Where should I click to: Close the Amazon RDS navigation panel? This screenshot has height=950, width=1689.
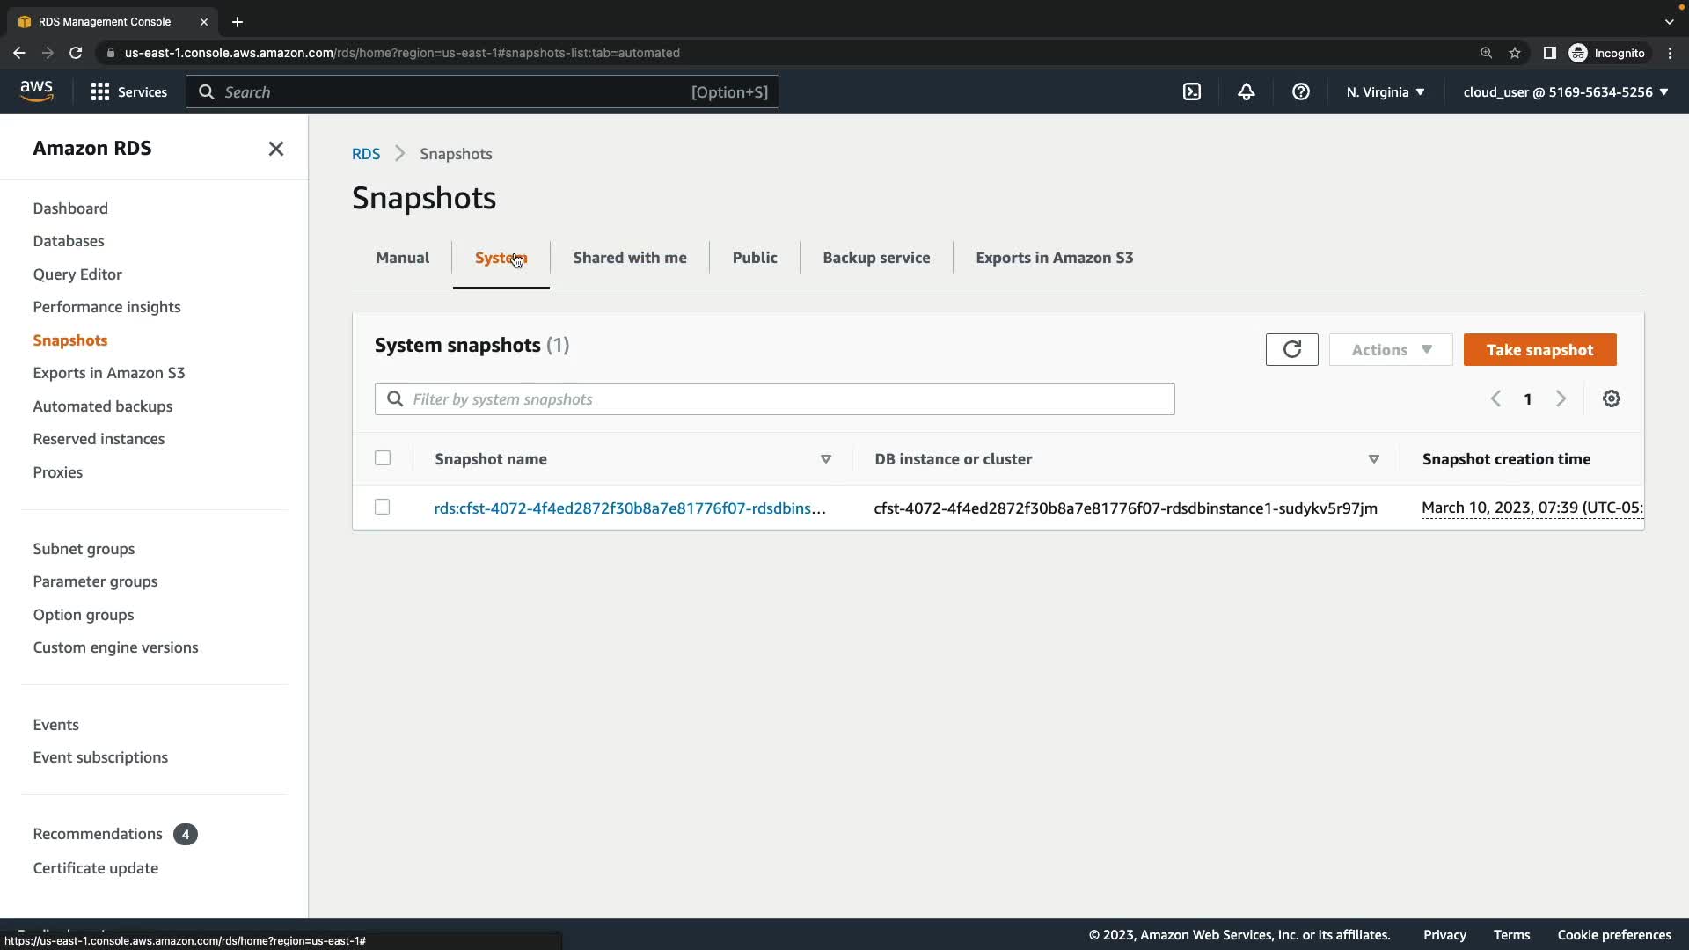click(x=275, y=149)
